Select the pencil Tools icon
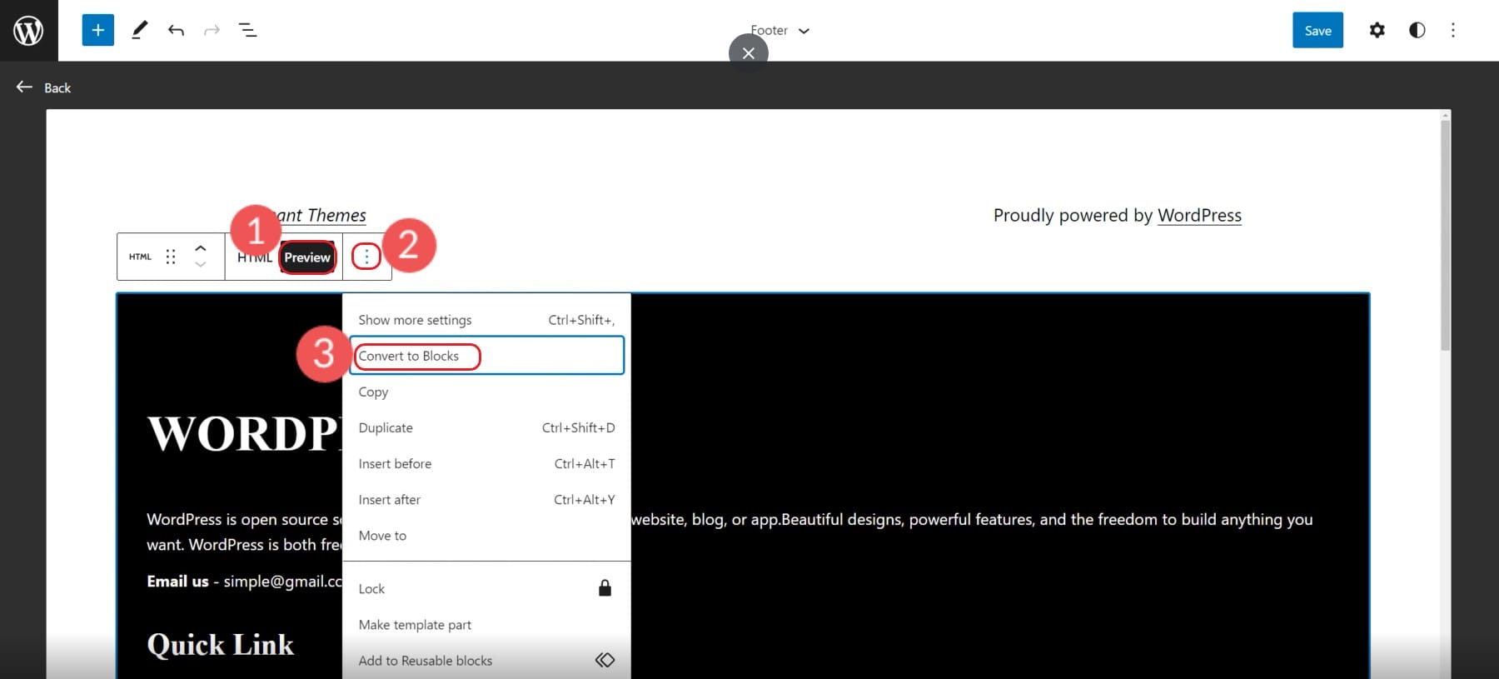 [x=139, y=30]
